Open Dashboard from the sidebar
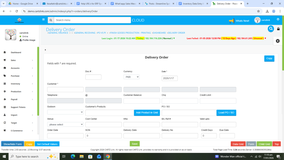 click(16, 52)
